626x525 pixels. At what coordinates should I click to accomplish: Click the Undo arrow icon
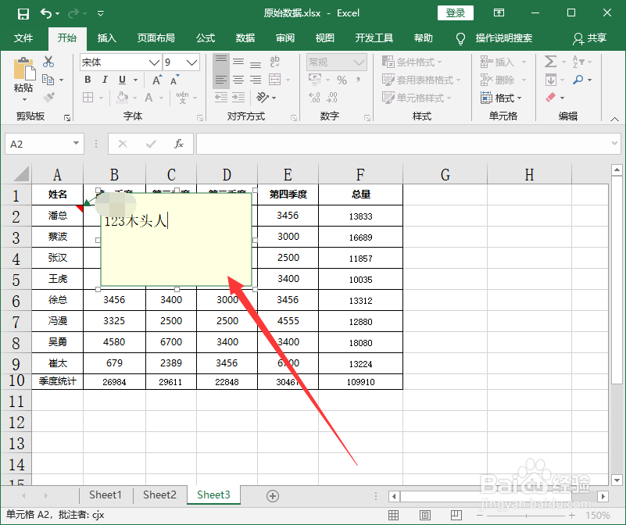click(x=46, y=13)
